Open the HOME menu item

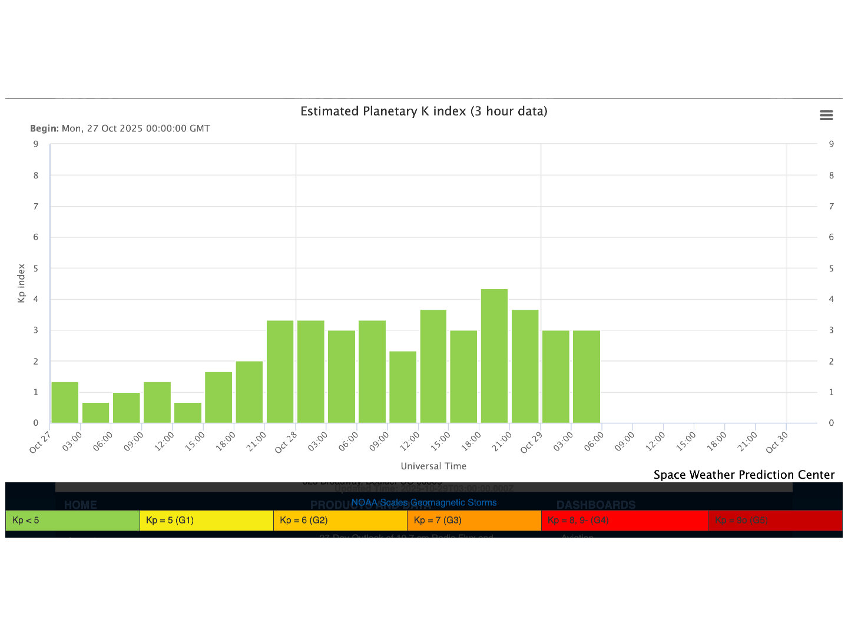click(x=81, y=505)
